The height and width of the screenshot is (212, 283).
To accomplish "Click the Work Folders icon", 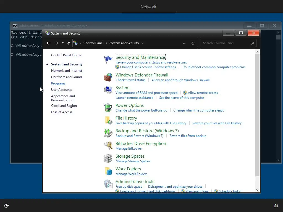I will pos(108,171).
